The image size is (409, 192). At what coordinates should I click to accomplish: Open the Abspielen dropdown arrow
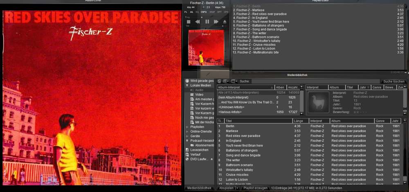coord(237,188)
